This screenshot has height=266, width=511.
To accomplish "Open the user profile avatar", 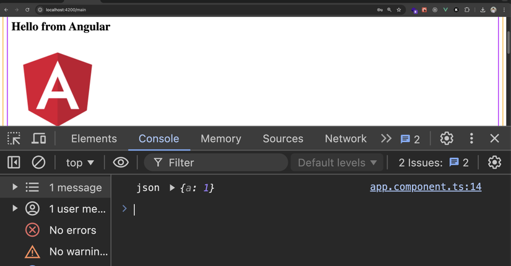I will click(494, 10).
